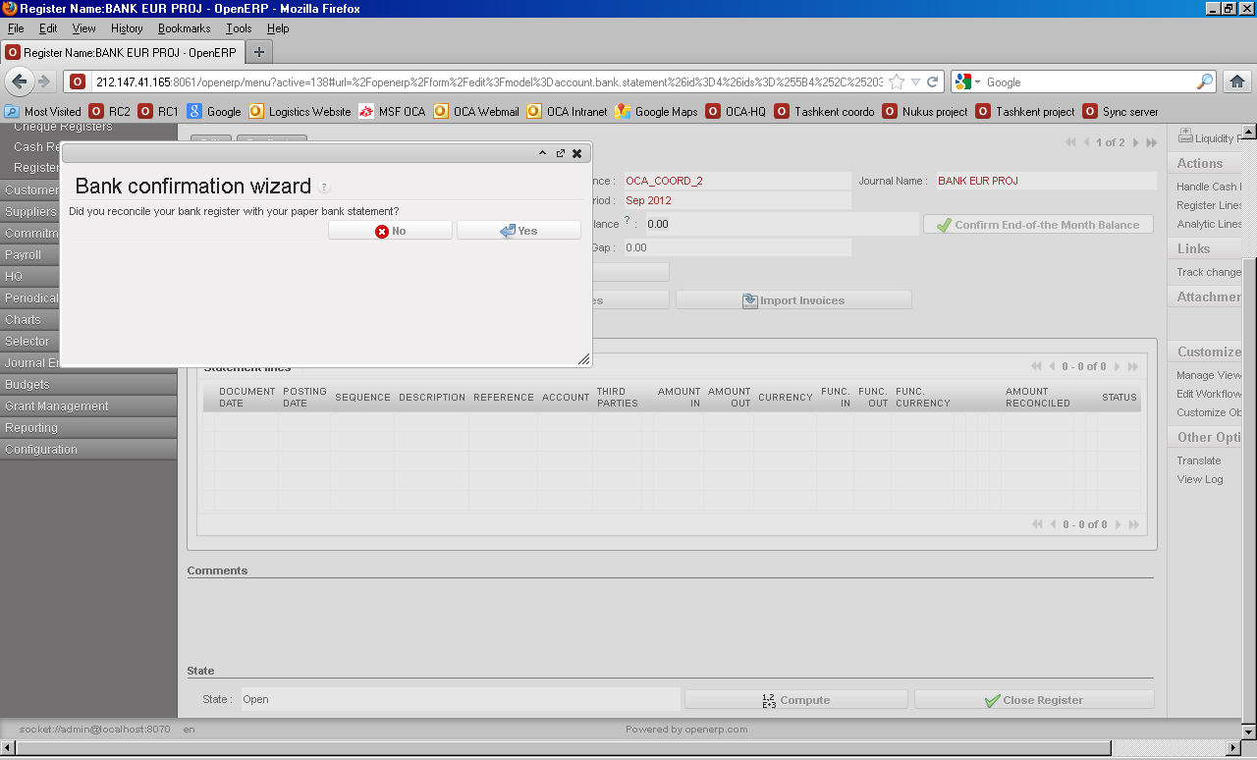
Task: Open the OCA Intranet bookmark
Action: coord(568,112)
